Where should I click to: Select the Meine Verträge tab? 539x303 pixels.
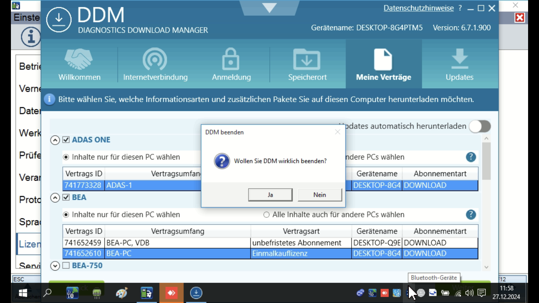(383, 64)
